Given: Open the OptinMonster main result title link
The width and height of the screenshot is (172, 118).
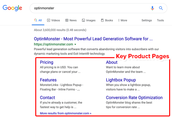Looking at the screenshot, I should (93, 39).
